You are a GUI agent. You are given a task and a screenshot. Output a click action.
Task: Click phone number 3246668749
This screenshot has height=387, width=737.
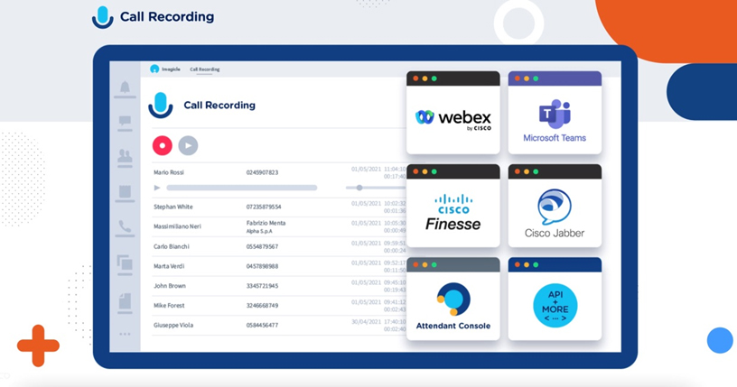(262, 306)
